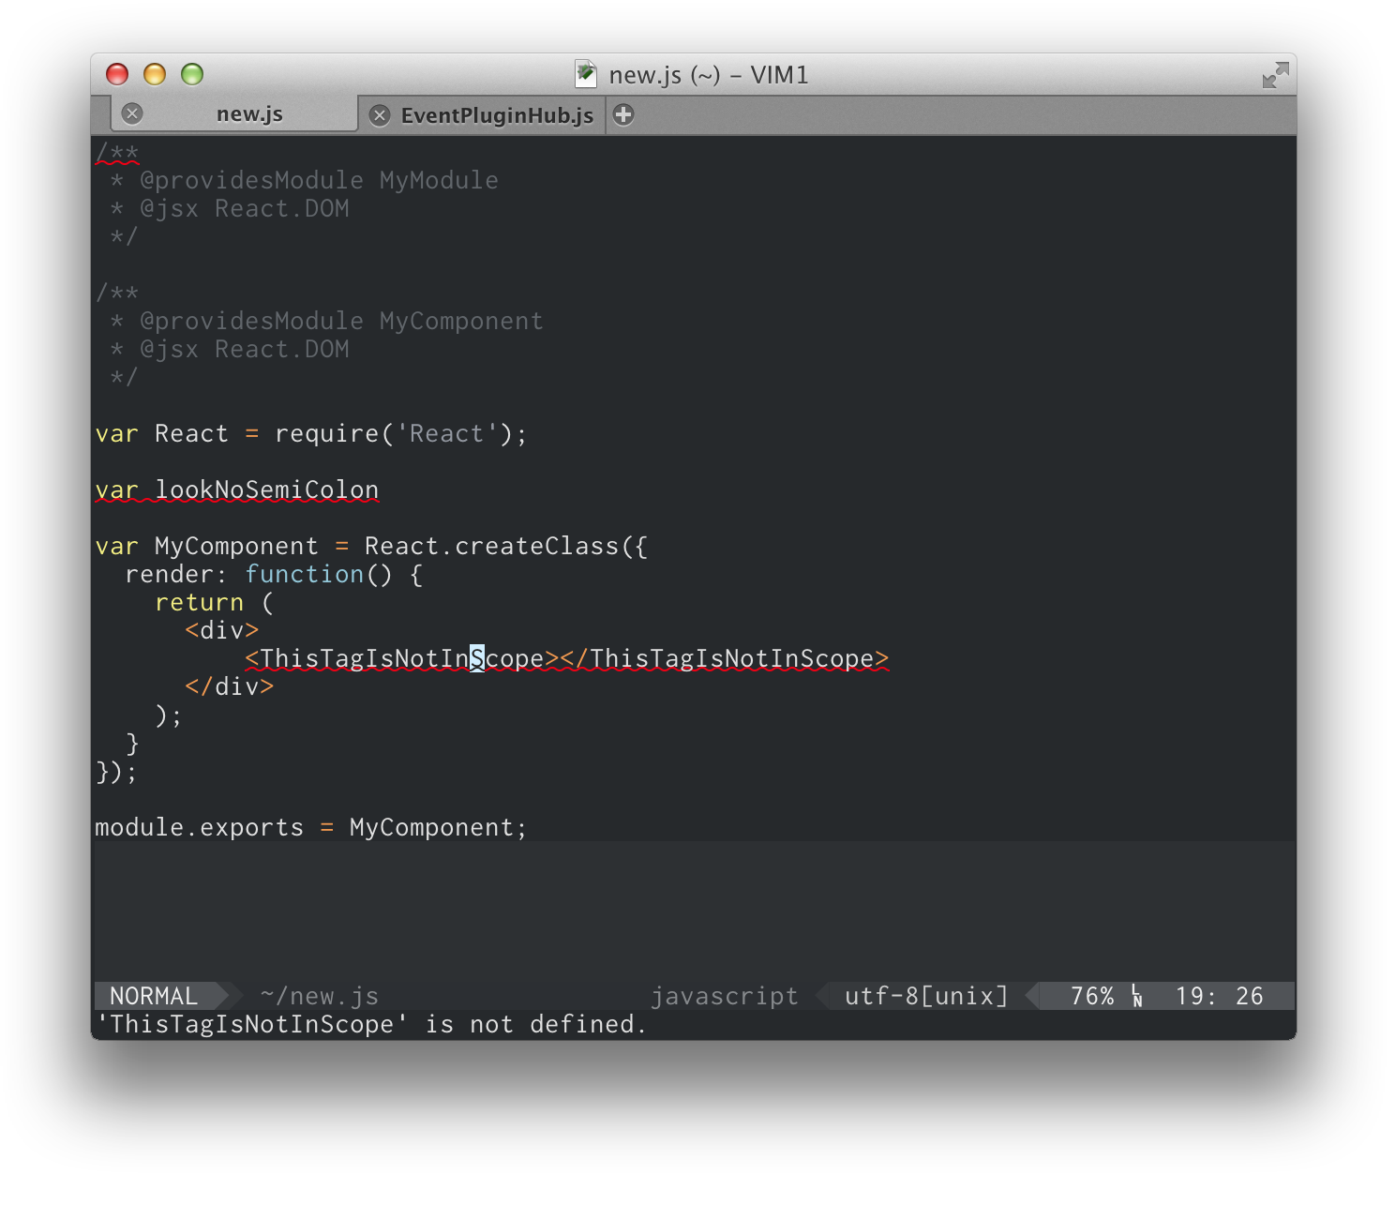
Task: Click the red close window button
Action: point(117,74)
